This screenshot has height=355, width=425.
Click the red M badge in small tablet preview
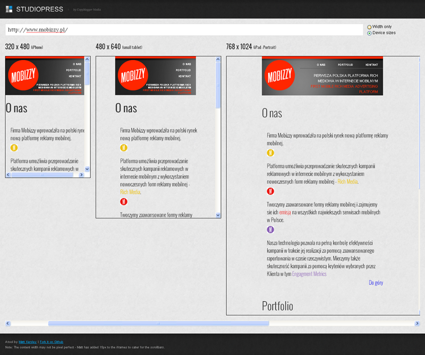click(x=124, y=201)
